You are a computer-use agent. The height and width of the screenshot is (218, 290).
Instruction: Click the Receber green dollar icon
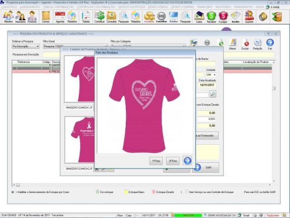point(211,17)
